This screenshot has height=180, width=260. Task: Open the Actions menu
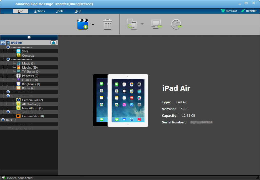coord(40,11)
